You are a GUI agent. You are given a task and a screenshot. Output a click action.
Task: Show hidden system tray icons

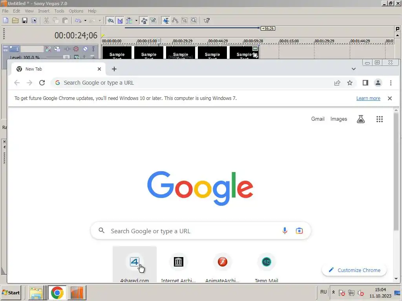point(333,292)
